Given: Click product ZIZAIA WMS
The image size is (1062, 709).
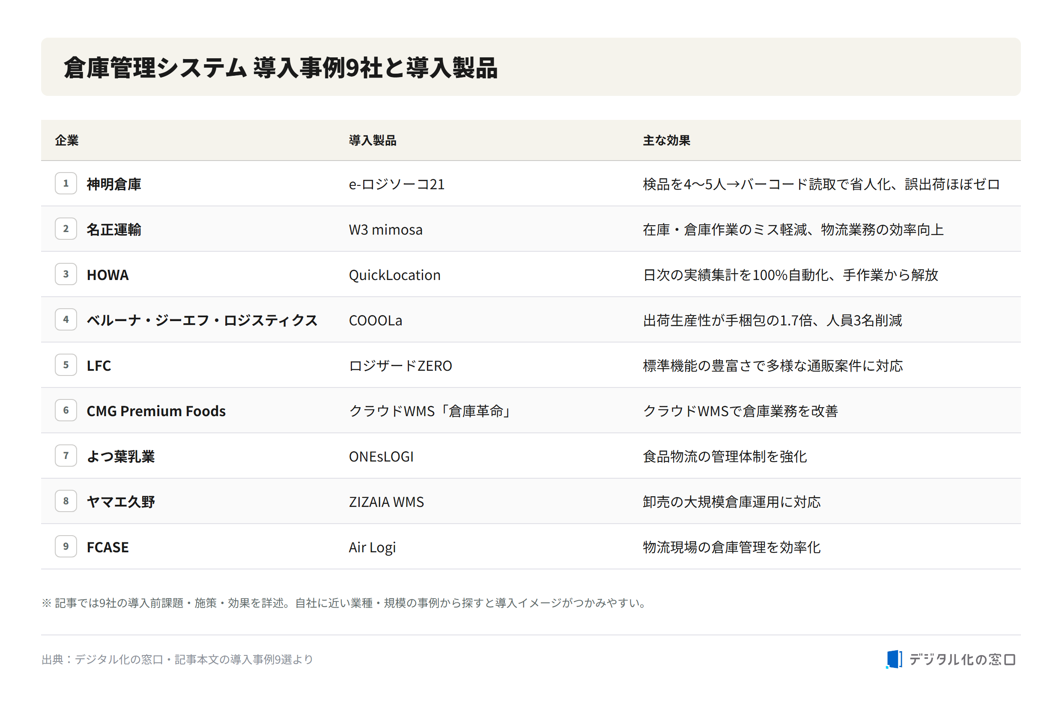Looking at the screenshot, I should click(387, 502).
